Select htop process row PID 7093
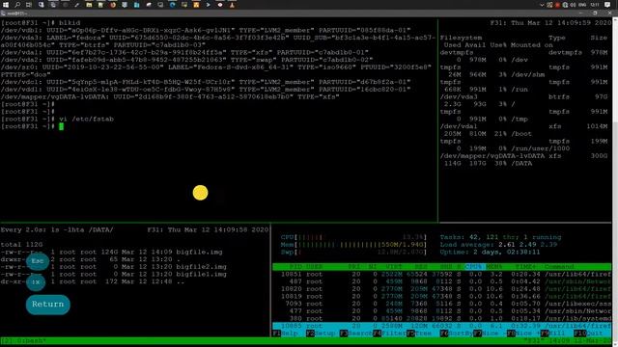618x347 pixels. [441, 304]
